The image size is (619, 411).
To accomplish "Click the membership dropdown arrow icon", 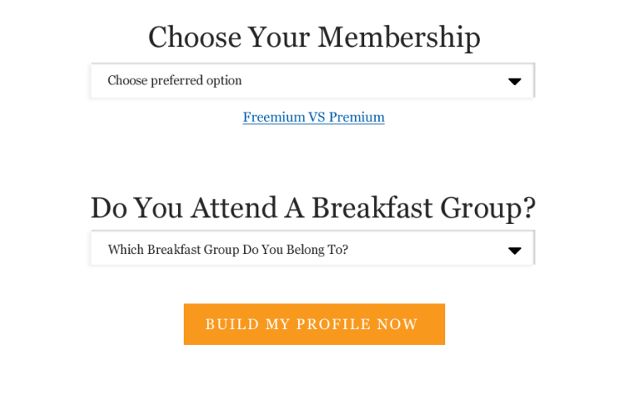I will [515, 82].
